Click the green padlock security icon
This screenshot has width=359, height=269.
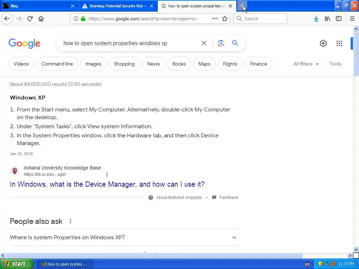tap(83, 19)
